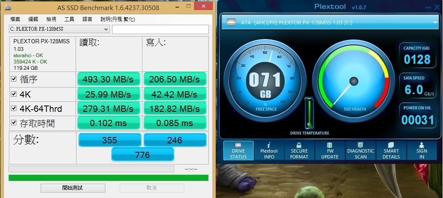Screen dimensions: 443x198
Task: Click the 開始測試 start test button
Action: [x=73, y=188]
